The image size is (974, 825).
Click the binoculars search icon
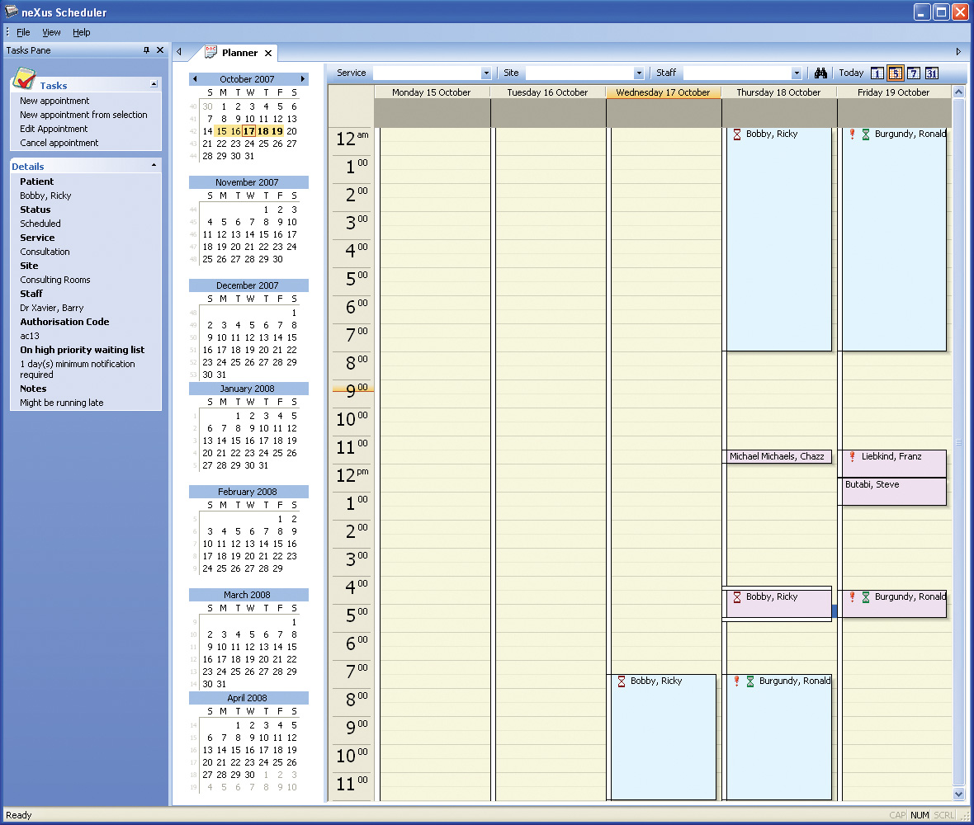click(820, 73)
